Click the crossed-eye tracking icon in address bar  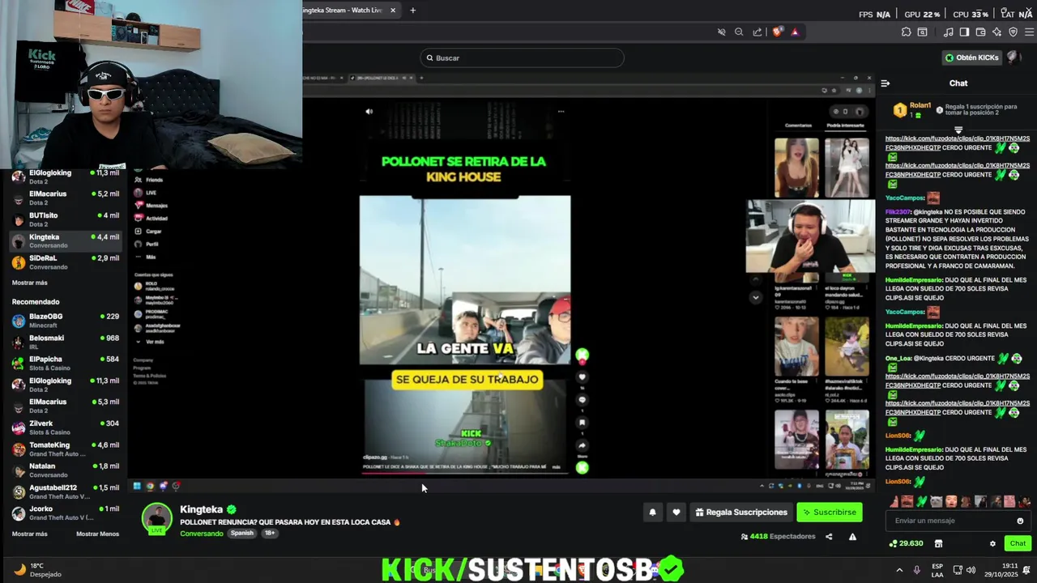tap(721, 32)
